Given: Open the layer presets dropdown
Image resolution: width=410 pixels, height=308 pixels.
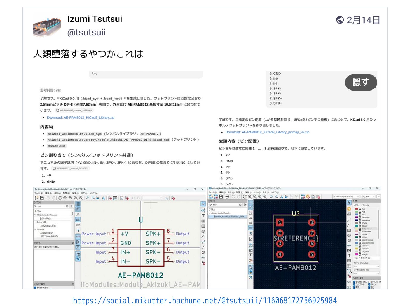Looking at the screenshot, I should point(366,266).
